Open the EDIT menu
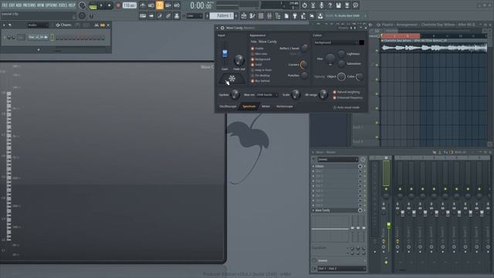Image resolution: width=494 pixels, height=278 pixels. tap(12, 5)
